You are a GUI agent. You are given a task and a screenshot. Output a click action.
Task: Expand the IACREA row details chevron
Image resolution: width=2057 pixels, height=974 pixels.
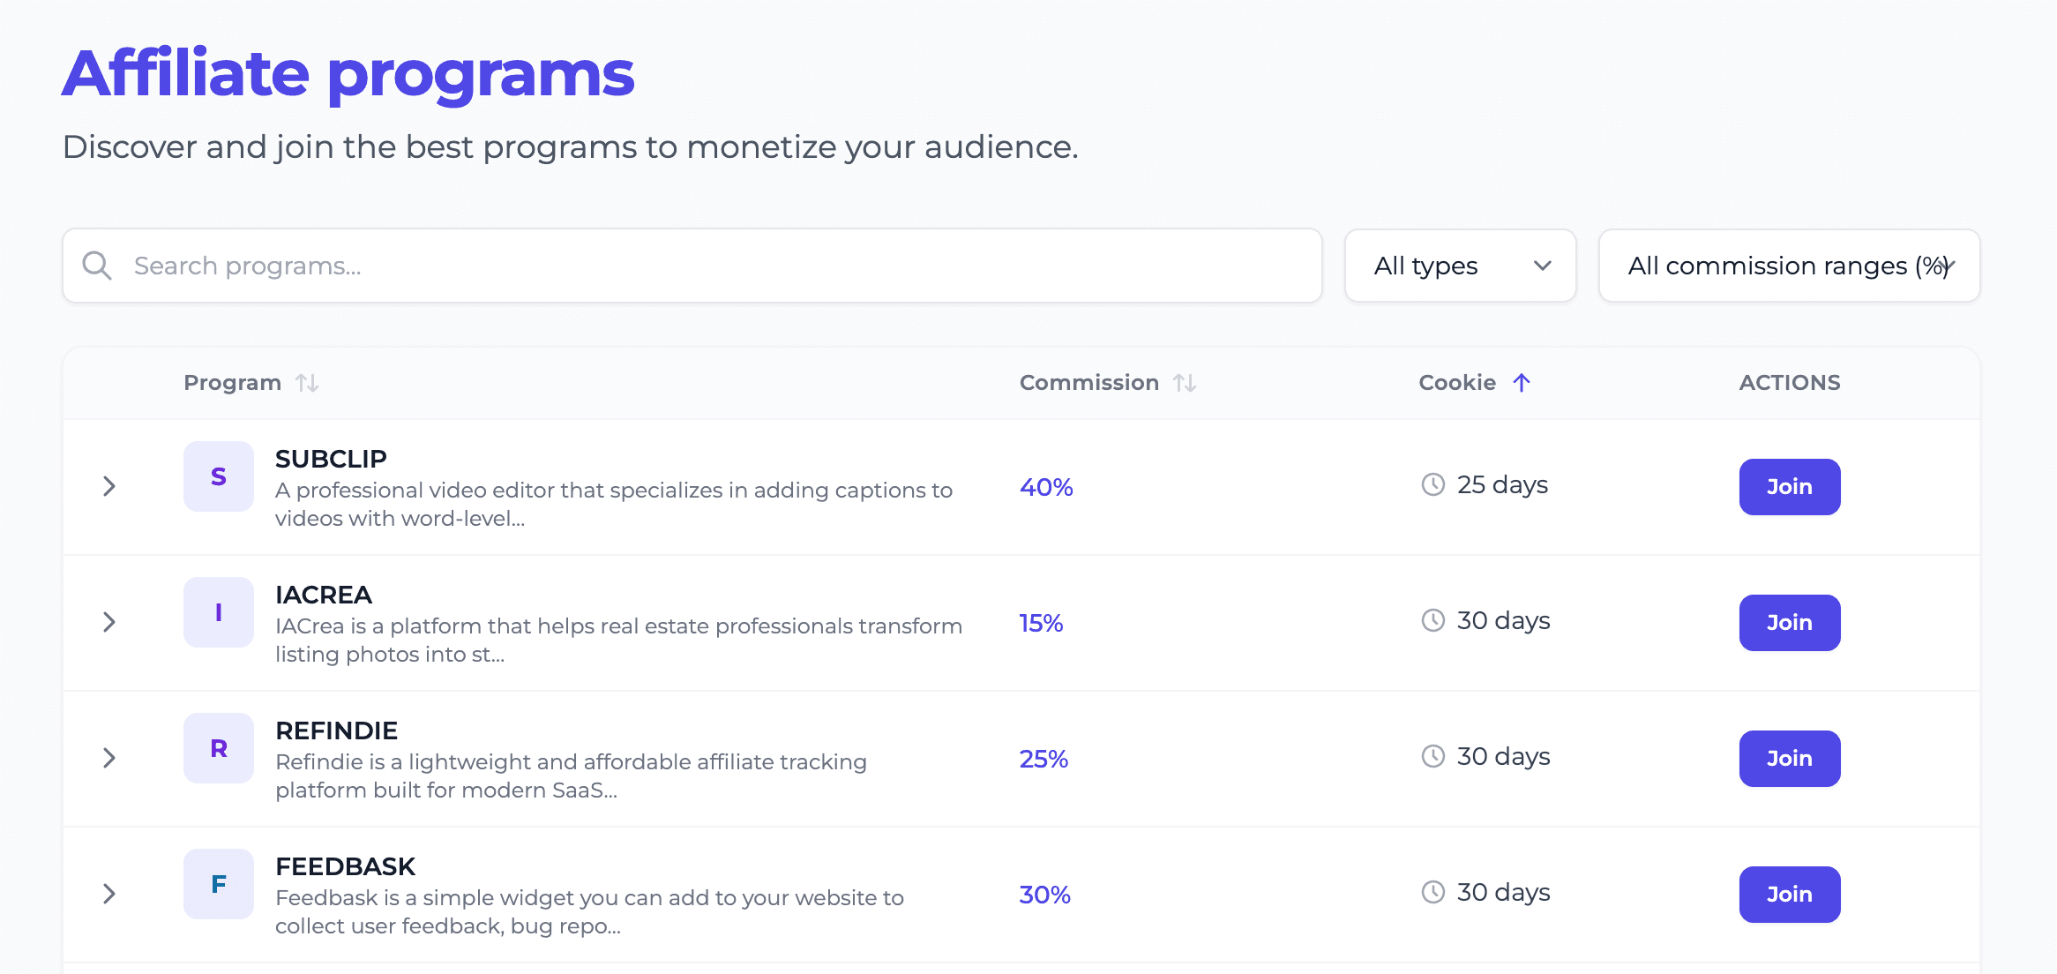pos(109,621)
